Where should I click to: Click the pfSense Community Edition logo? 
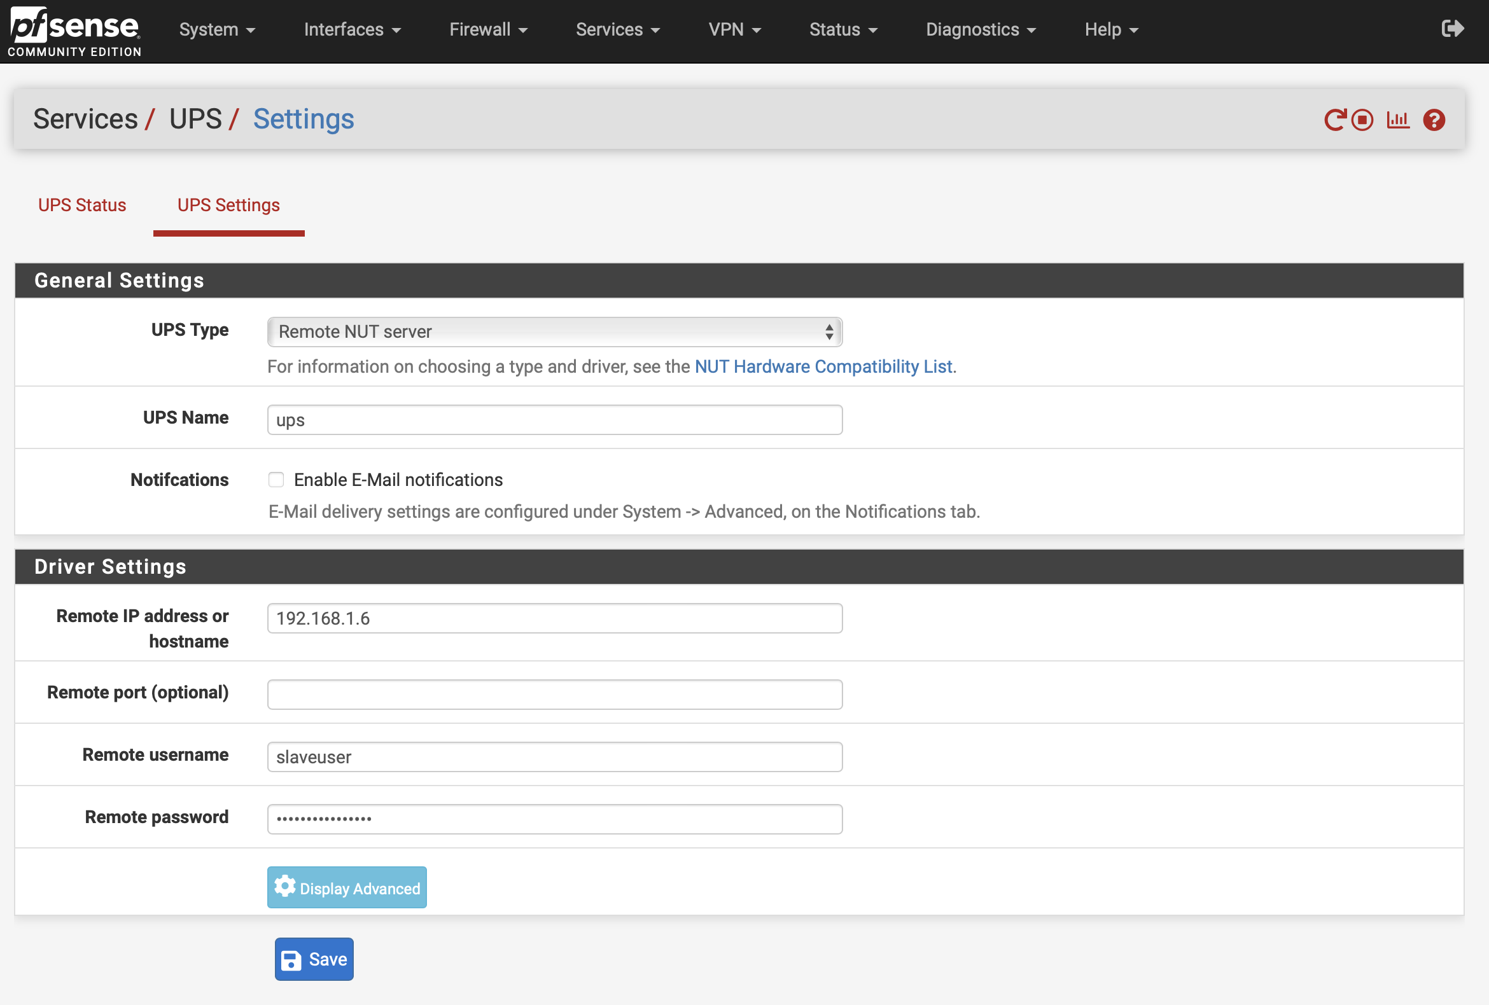74,31
